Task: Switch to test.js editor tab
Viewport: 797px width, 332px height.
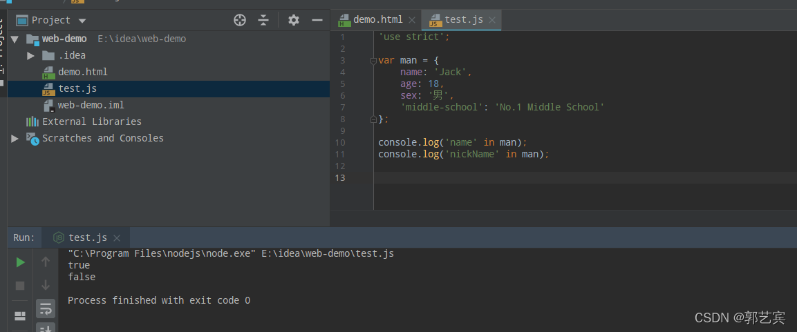Action: tap(464, 20)
